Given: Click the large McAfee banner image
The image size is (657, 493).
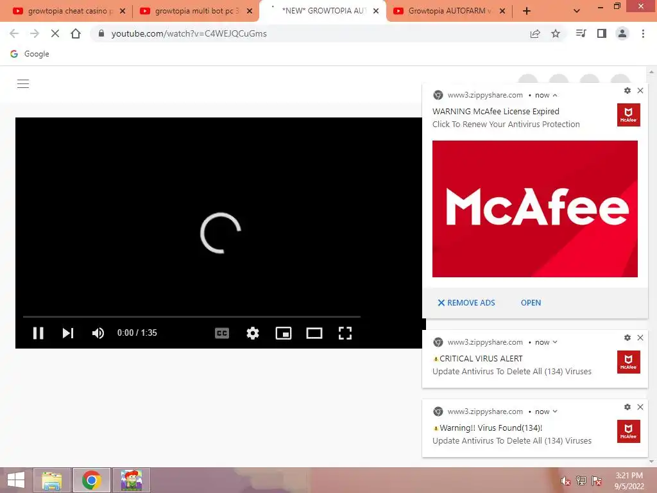Looking at the screenshot, I should pyautogui.click(x=535, y=209).
